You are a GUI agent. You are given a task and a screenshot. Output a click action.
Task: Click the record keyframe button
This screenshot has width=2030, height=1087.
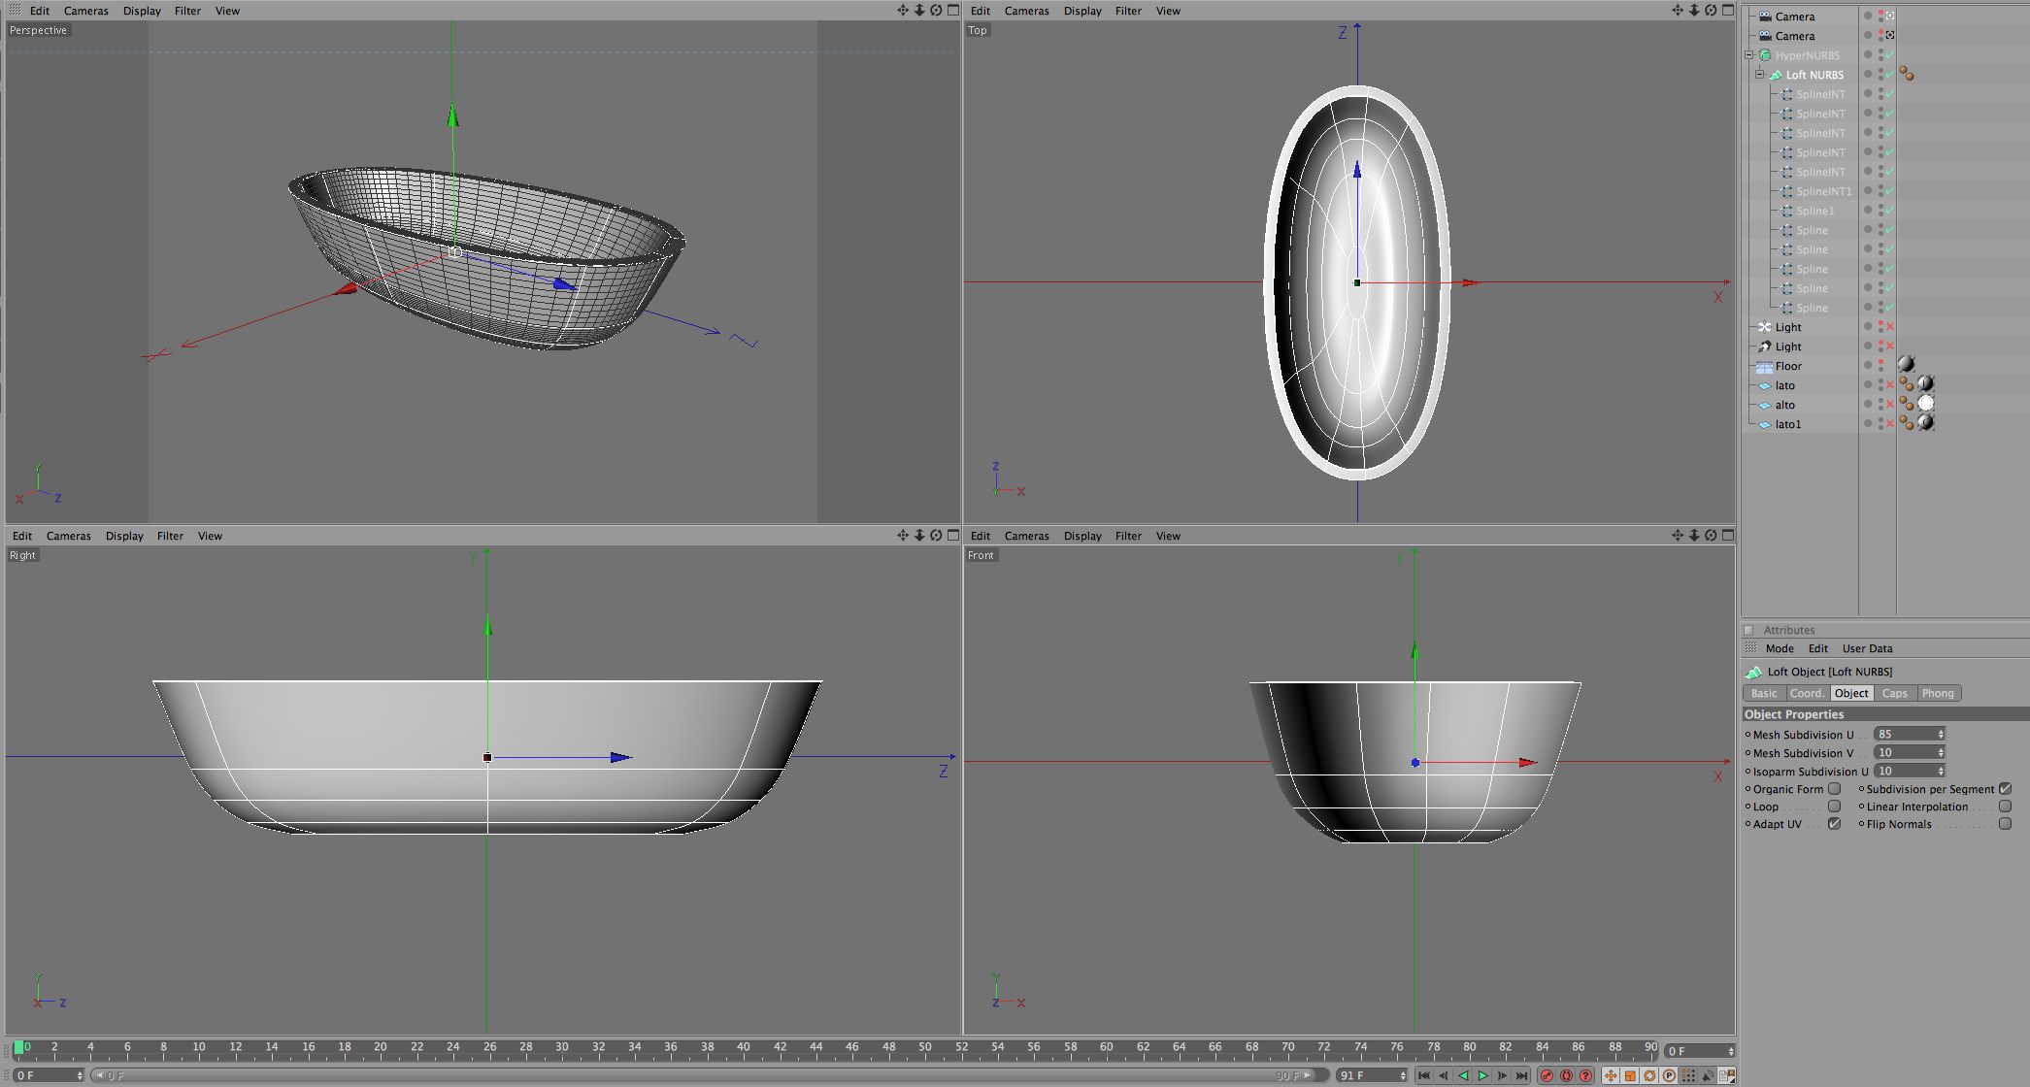coord(1547,1075)
